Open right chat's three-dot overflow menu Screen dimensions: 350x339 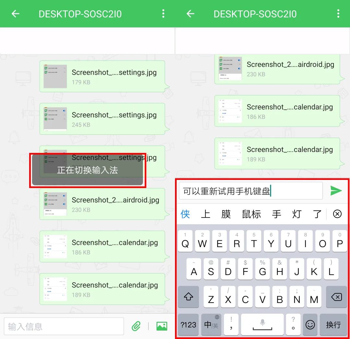338,14
